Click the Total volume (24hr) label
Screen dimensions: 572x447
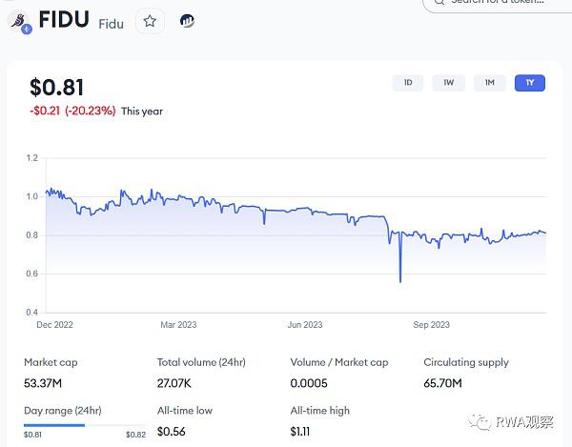pos(202,362)
